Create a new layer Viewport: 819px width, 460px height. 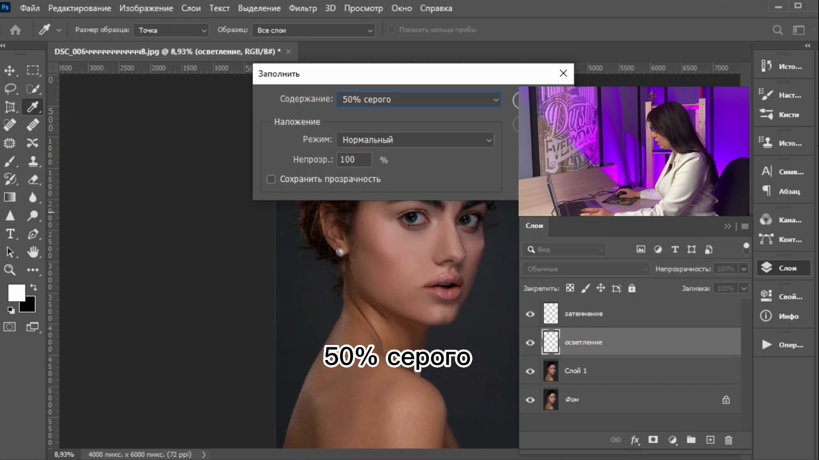coord(710,440)
